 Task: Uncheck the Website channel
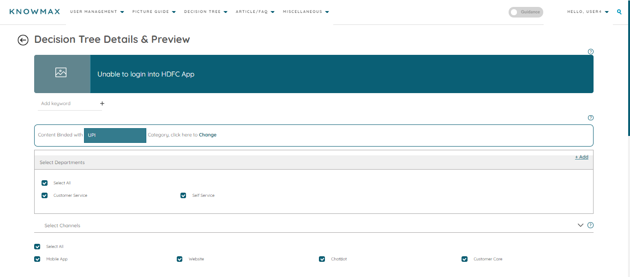point(180,259)
